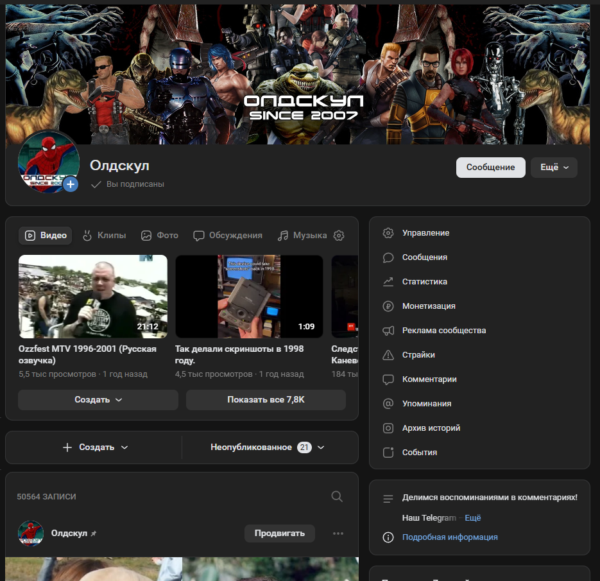This screenshot has height=581, width=600.
Task: Click the Олдскул author name on post
Action: pos(69,533)
